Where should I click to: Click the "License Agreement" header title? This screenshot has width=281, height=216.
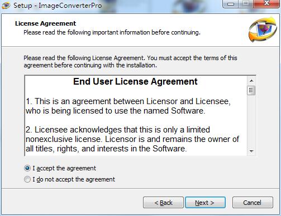(x=45, y=23)
